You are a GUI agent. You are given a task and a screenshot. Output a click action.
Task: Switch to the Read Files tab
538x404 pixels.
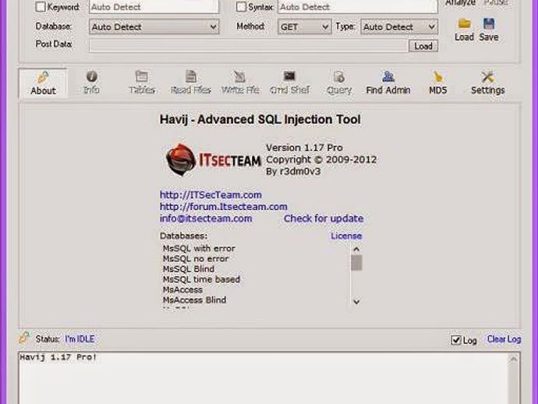pyautogui.click(x=191, y=83)
